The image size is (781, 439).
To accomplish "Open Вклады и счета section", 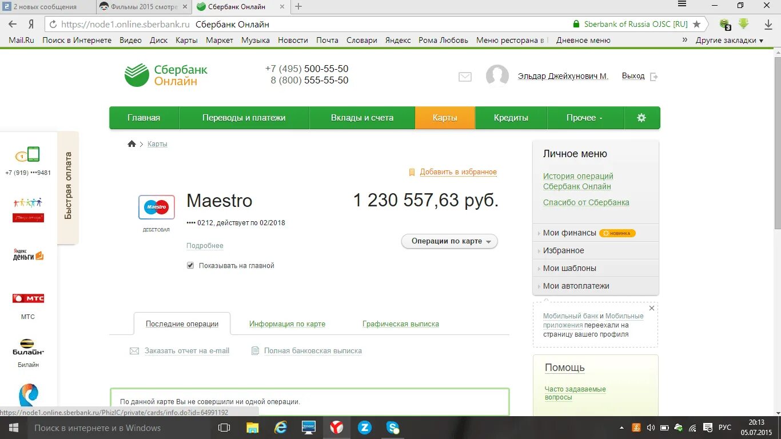I will point(362,118).
